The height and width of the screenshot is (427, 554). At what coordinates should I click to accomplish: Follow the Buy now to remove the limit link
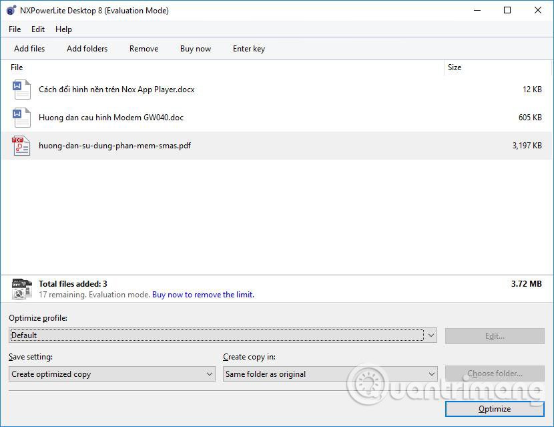203,295
